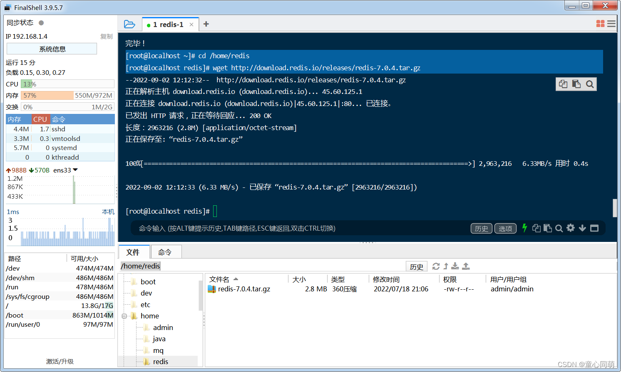Screen dimensions: 621x372
Task: Collapse the home folder tree node
Action: (x=124, y=316)
